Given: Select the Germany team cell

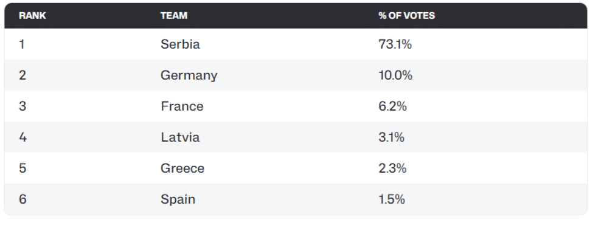Looking at the screenshot, I should click(x=189, y=75).
